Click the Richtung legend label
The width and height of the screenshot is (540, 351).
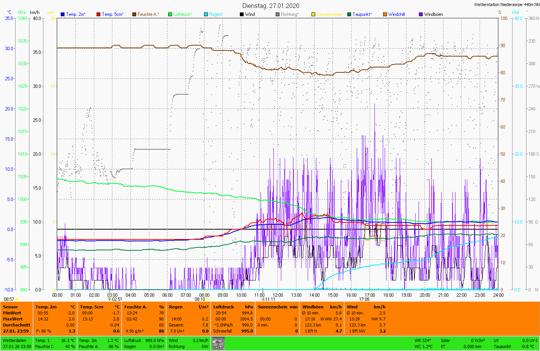(x=290, y=14)
